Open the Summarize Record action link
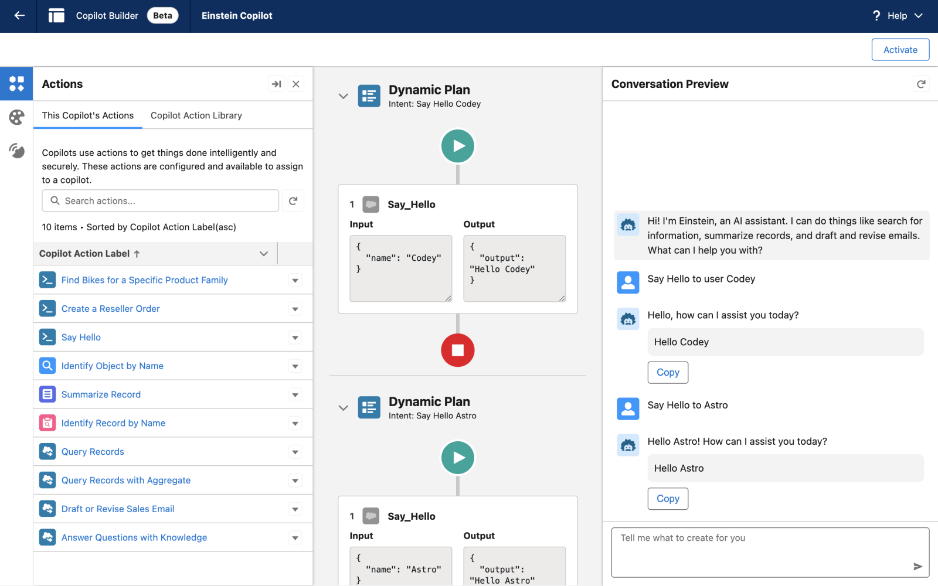The height and width of the screenshot is (586, 938). (x=101, y=394)
